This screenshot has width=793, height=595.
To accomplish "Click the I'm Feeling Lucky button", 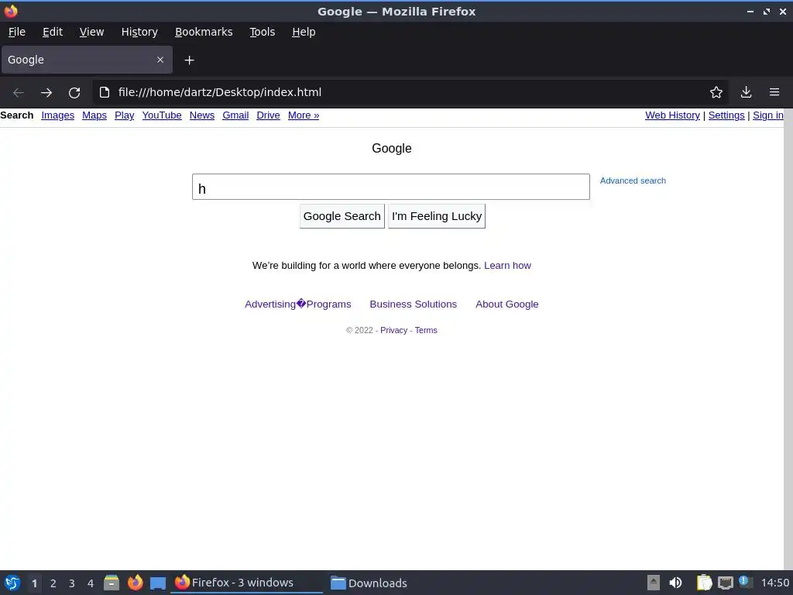I will point(437,216).
